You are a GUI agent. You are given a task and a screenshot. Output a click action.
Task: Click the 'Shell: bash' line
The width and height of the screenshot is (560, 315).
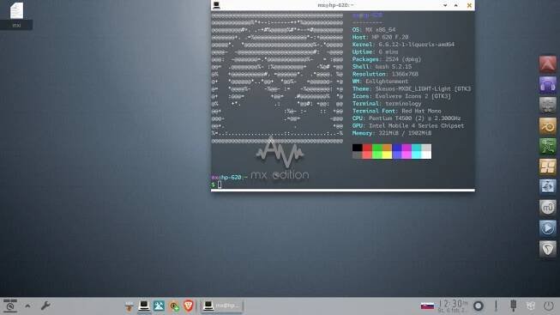point(382,66)
